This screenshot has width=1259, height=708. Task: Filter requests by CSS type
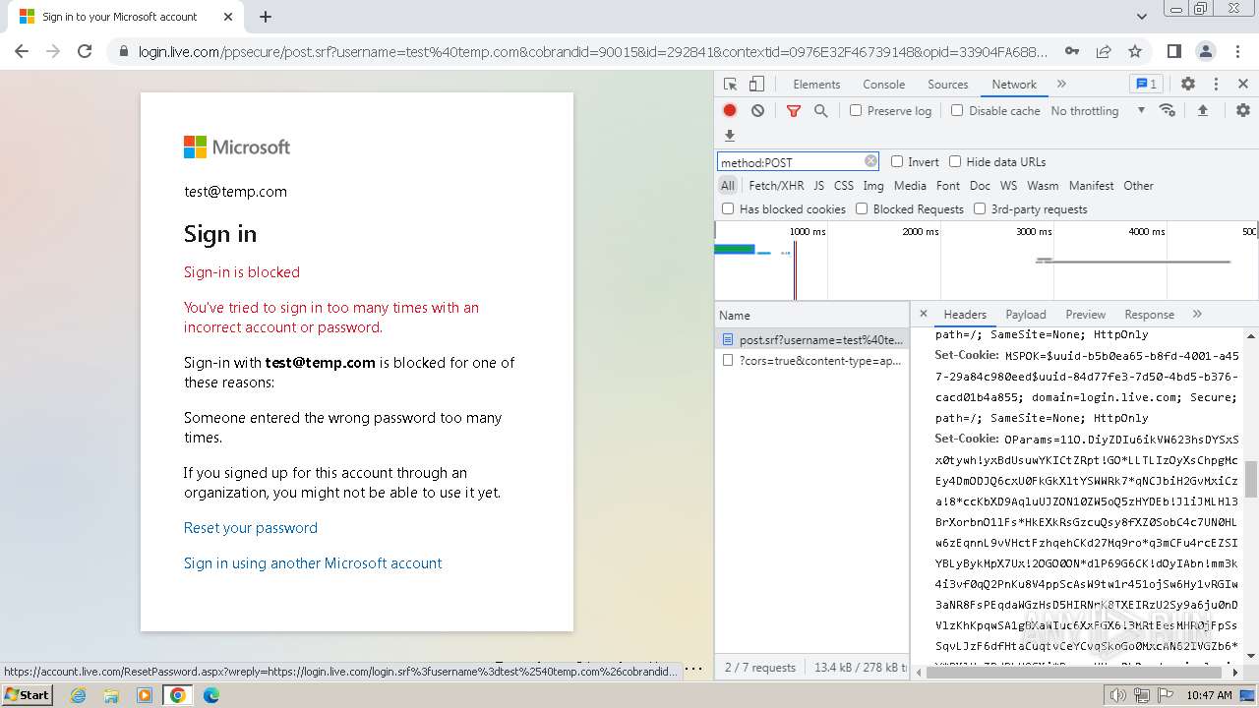pos(844,185)
